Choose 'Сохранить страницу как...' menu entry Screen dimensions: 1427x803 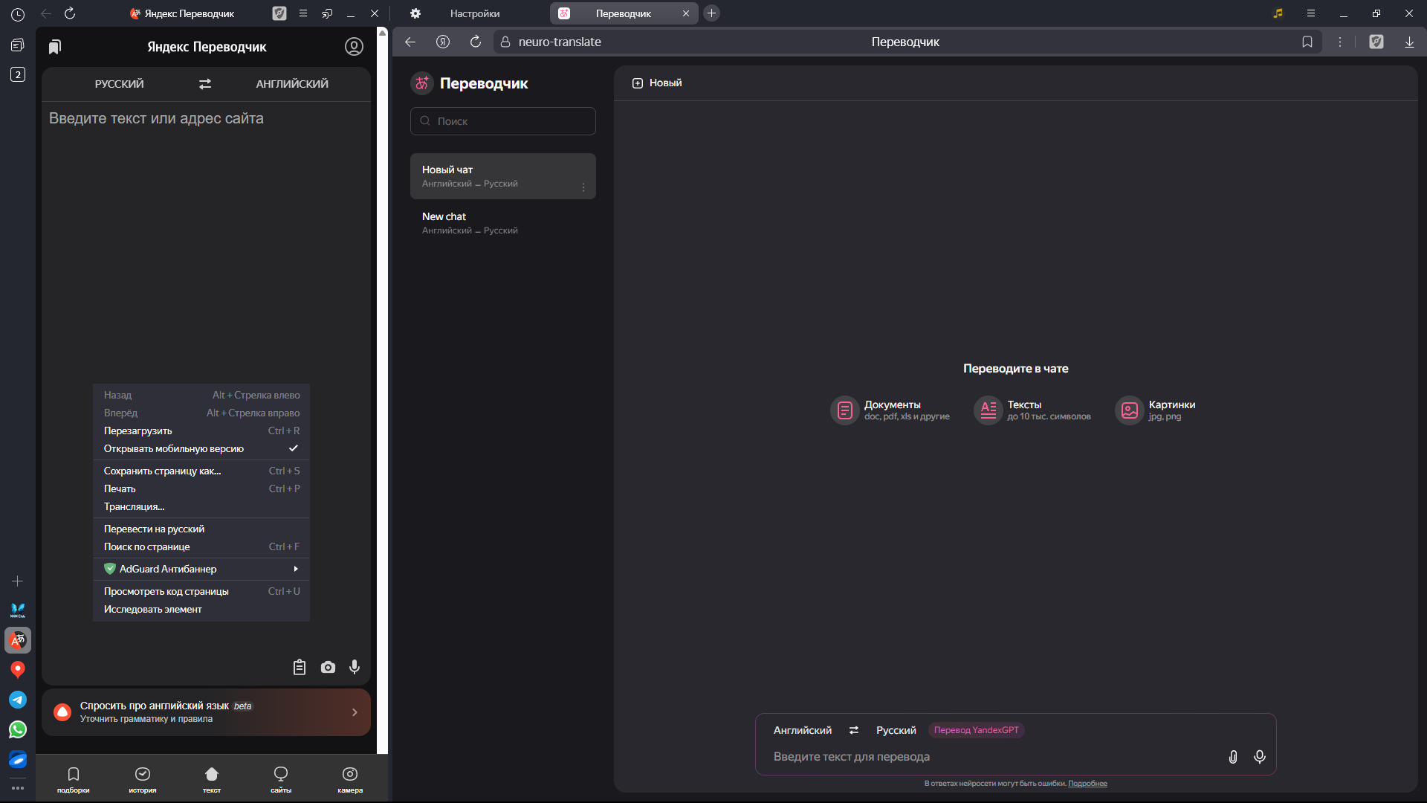click(201, 471)
